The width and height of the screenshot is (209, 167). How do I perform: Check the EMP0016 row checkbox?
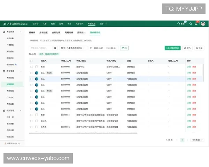[x=31, y=127]
